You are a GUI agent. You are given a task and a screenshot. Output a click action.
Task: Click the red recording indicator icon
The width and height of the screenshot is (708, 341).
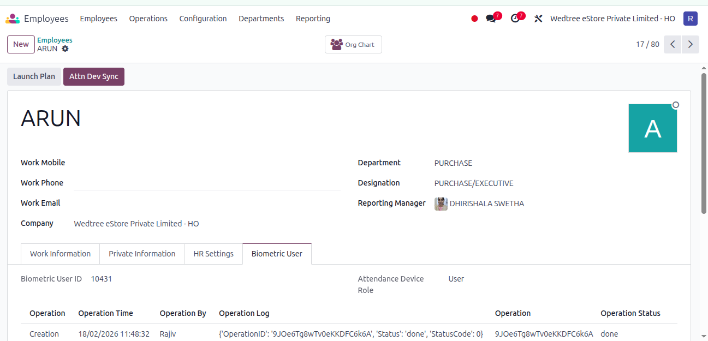tap(474, 19)
